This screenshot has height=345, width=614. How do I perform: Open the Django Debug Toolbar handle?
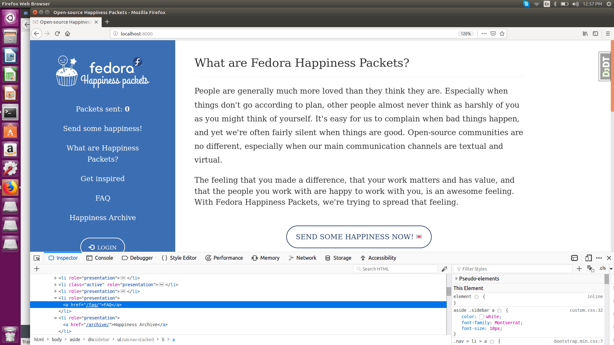pyautogui.click(x=605, y=66)
